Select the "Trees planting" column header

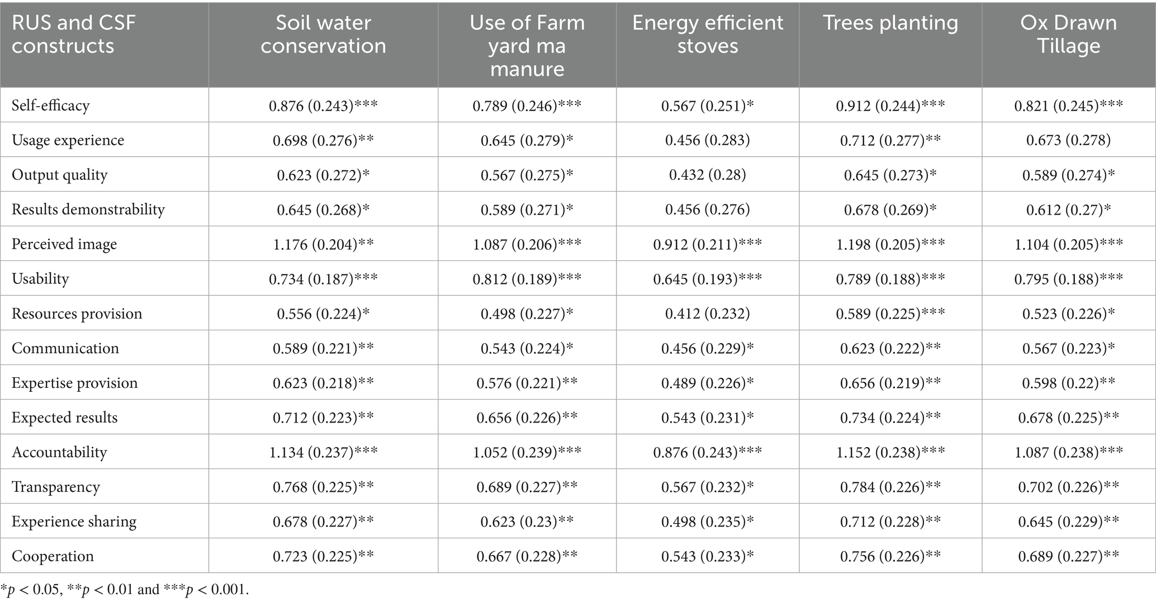coord(890,23)
